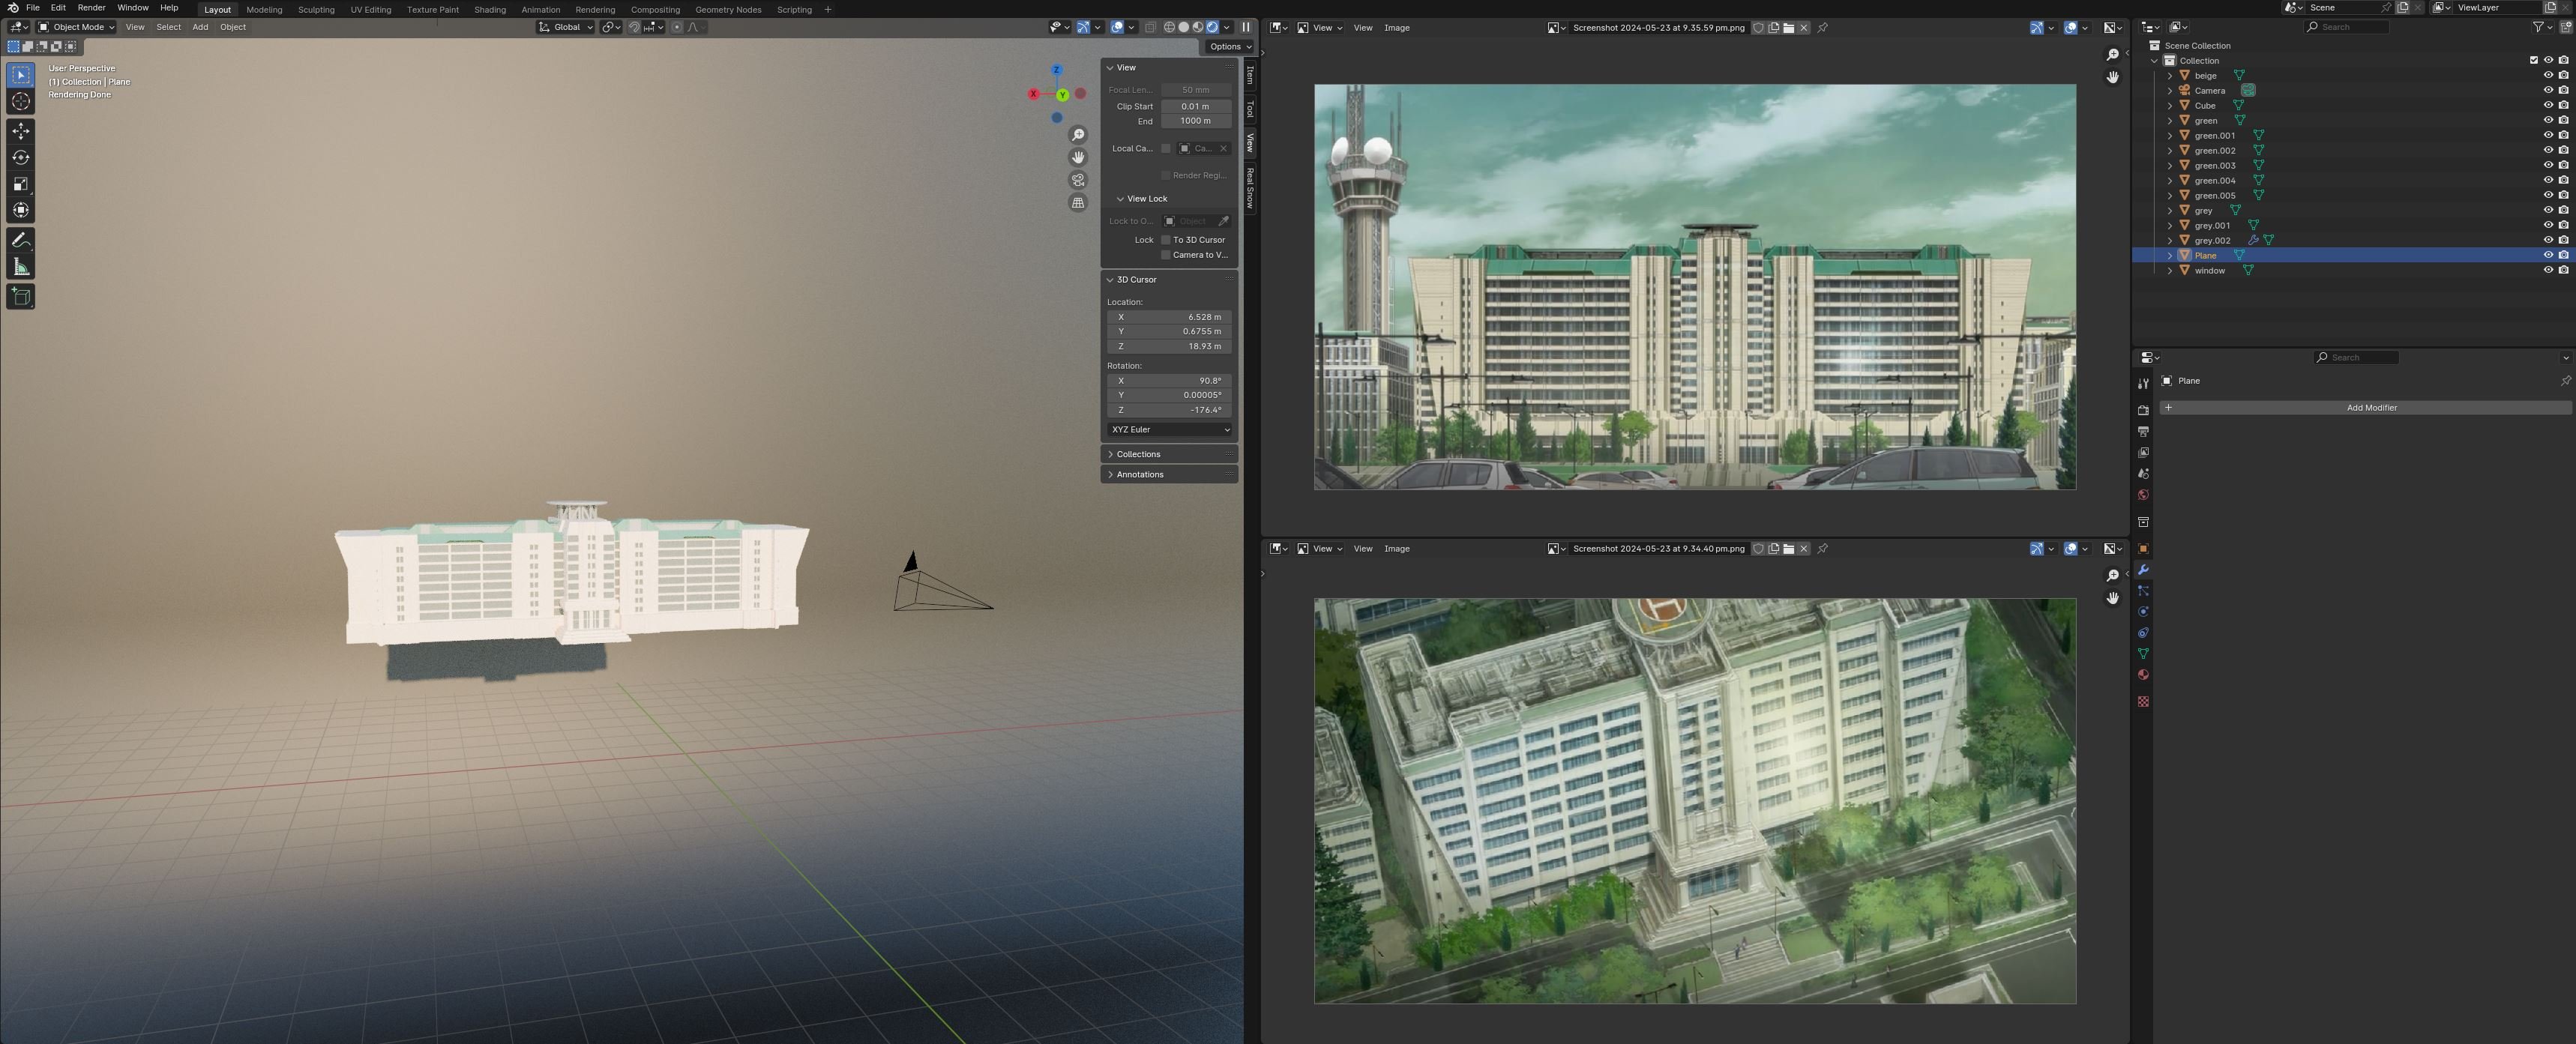Add new collection in outliner

[x=2565, y=27]
